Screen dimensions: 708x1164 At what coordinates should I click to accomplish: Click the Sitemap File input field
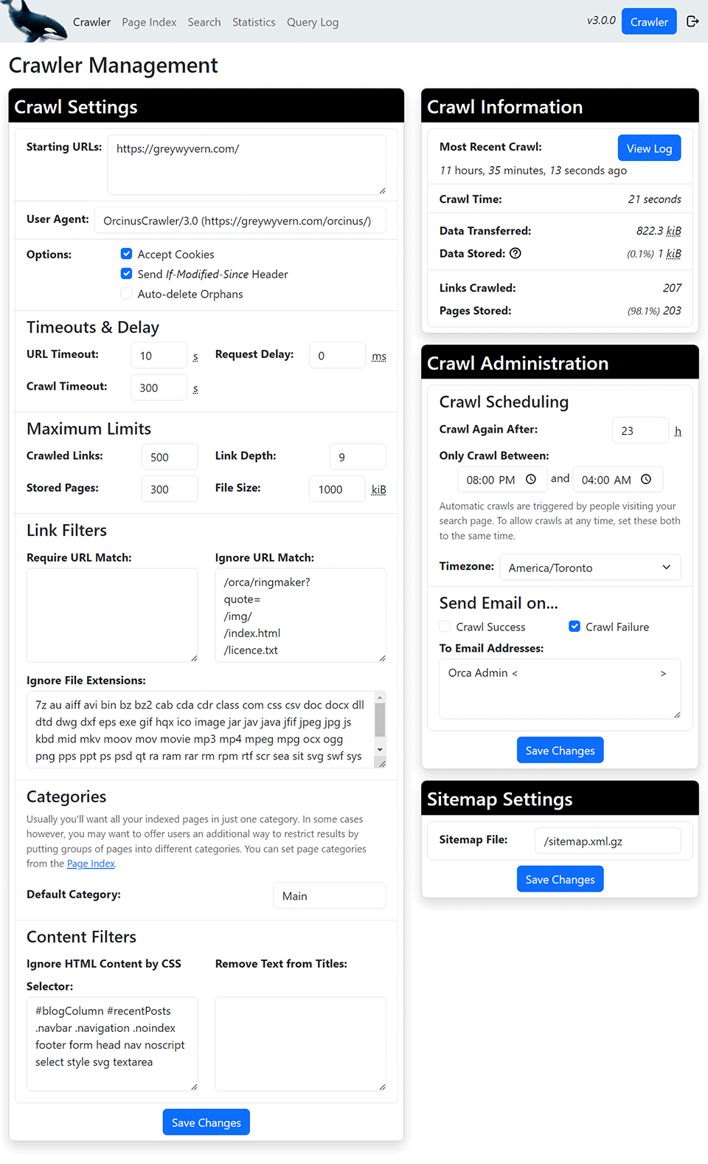click(607, 841)
